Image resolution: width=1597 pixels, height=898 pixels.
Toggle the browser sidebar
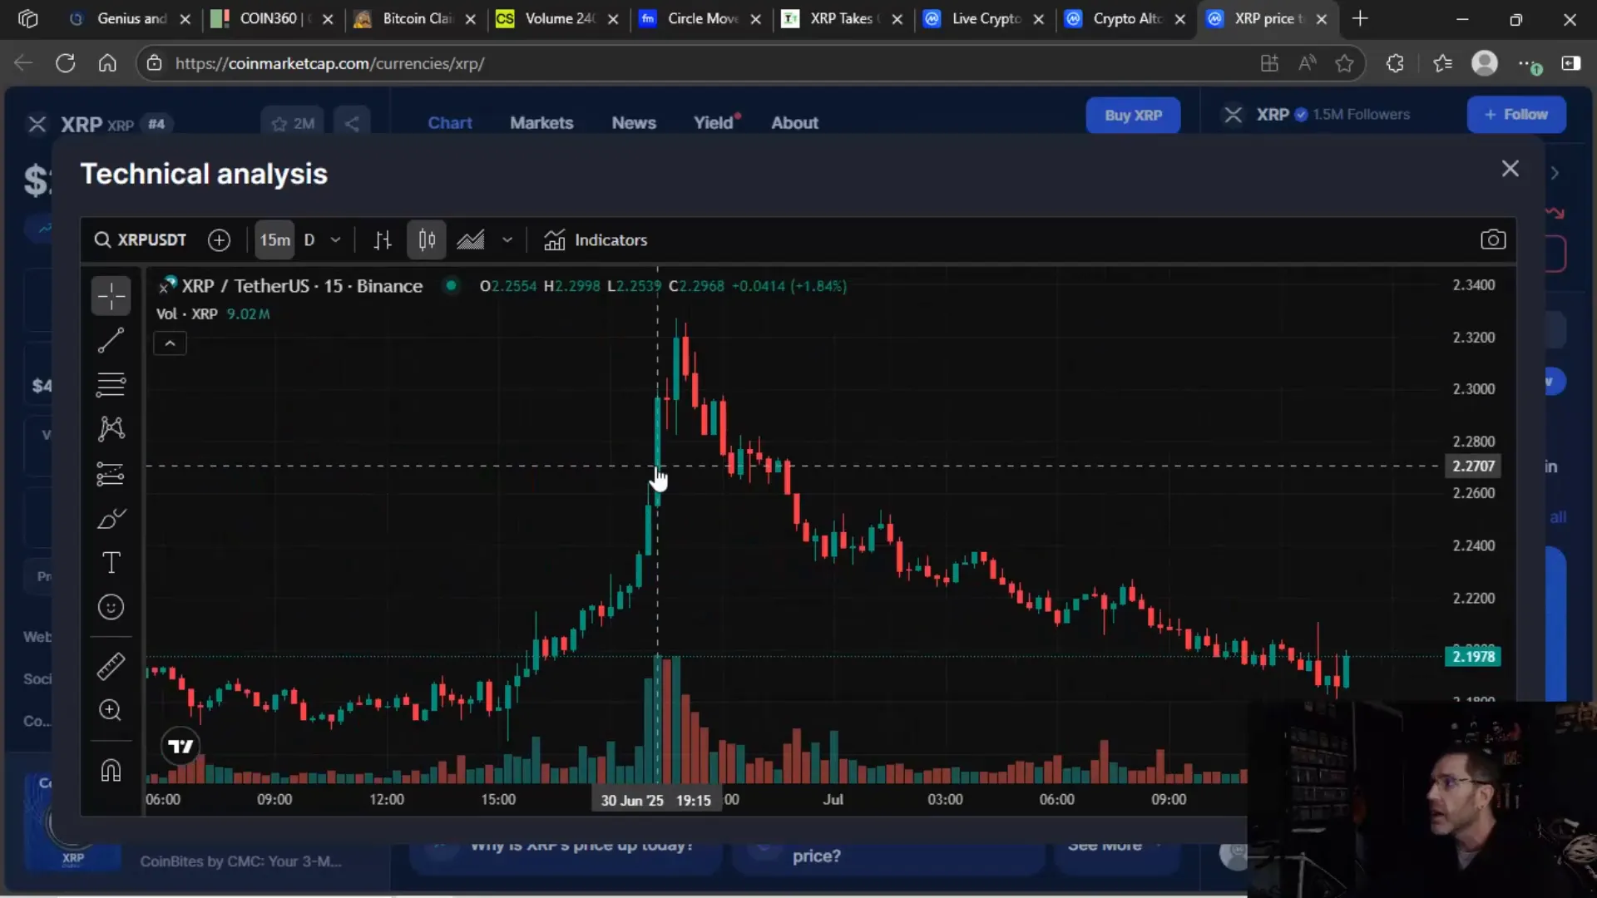(1571, 63)
